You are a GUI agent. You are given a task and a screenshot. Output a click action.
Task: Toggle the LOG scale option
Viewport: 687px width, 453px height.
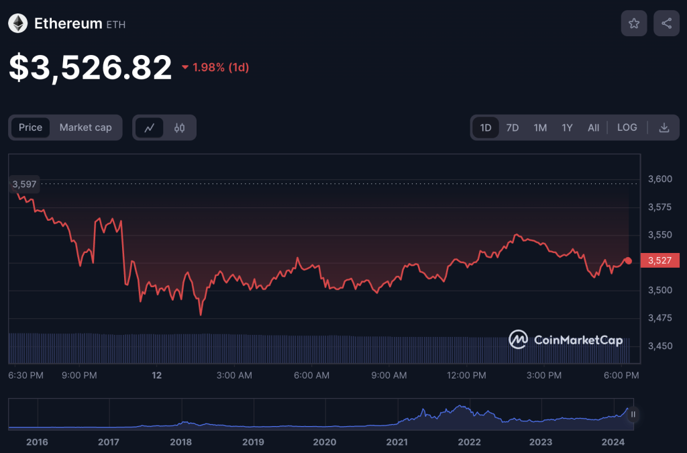627,128
